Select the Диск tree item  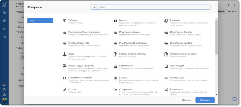(21, 80)
